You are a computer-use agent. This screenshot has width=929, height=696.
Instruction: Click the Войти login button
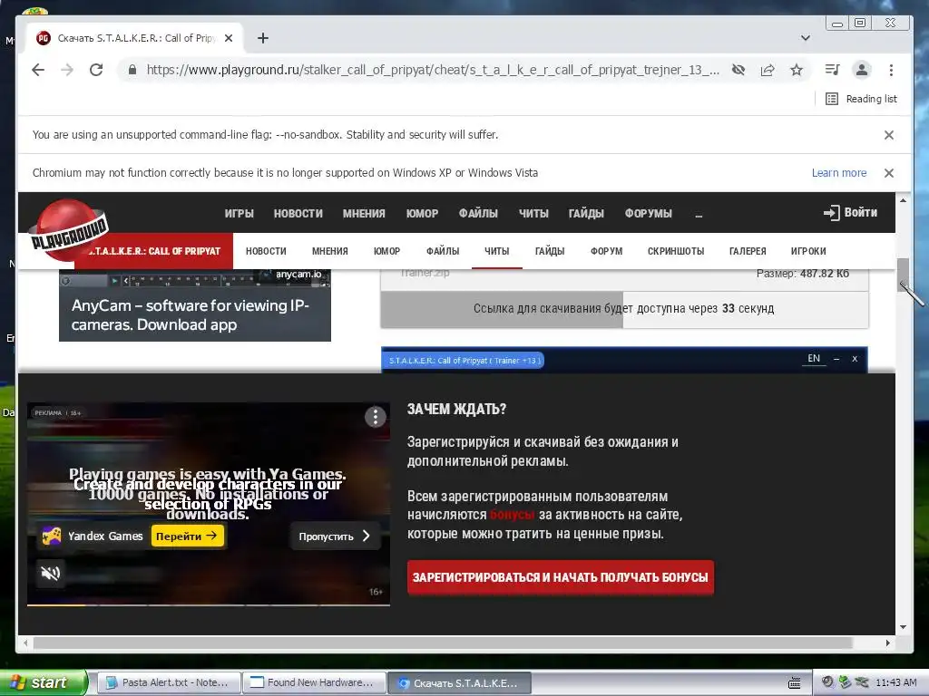tap(851, 212)
